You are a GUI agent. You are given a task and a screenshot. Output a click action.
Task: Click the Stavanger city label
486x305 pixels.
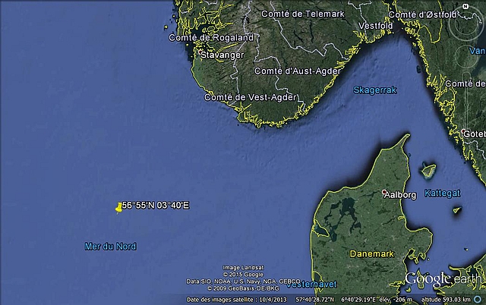(222, 55)
